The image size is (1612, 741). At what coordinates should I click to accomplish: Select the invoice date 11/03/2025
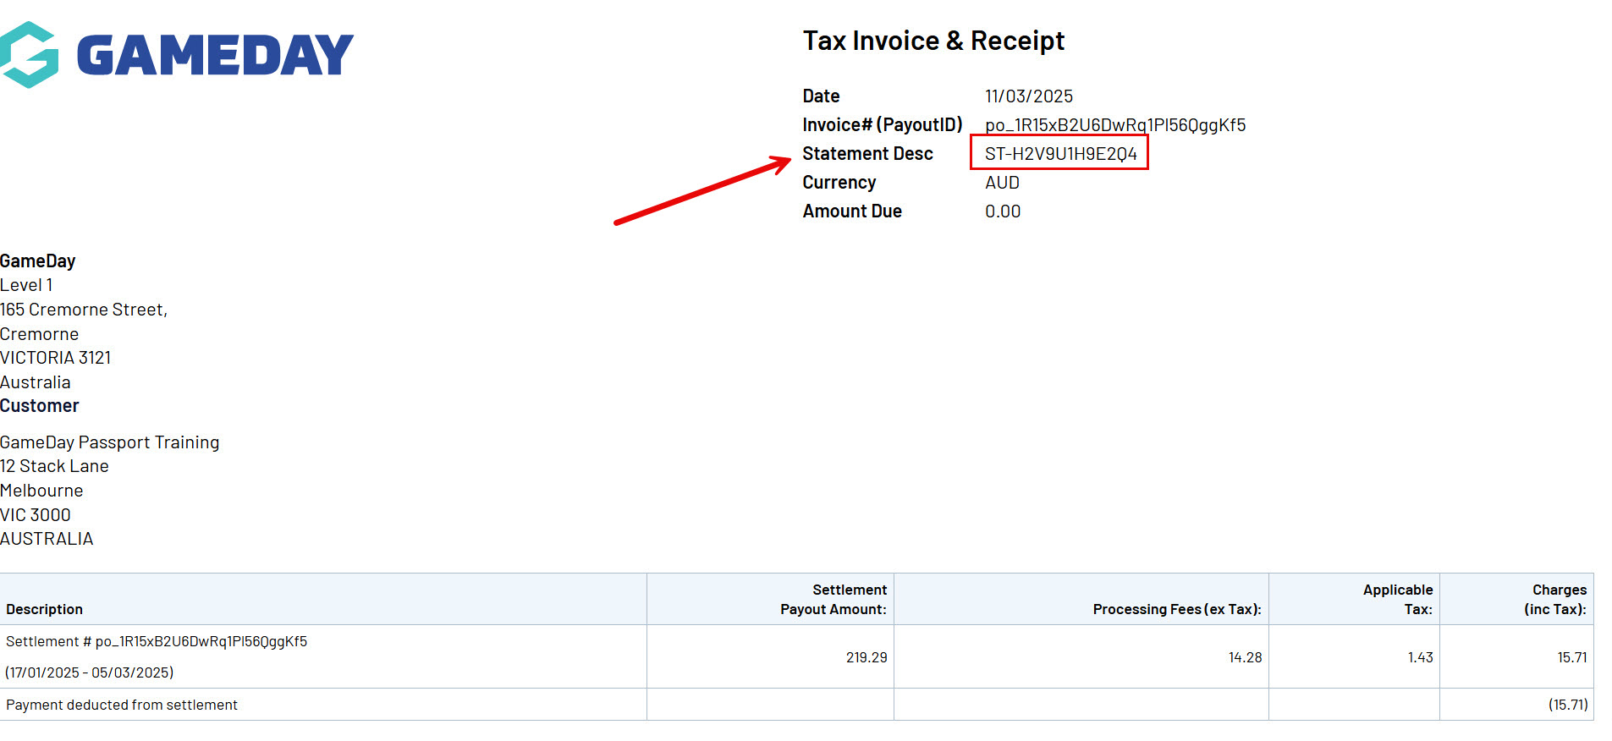pyautogui.click(x=1029, y=96)
